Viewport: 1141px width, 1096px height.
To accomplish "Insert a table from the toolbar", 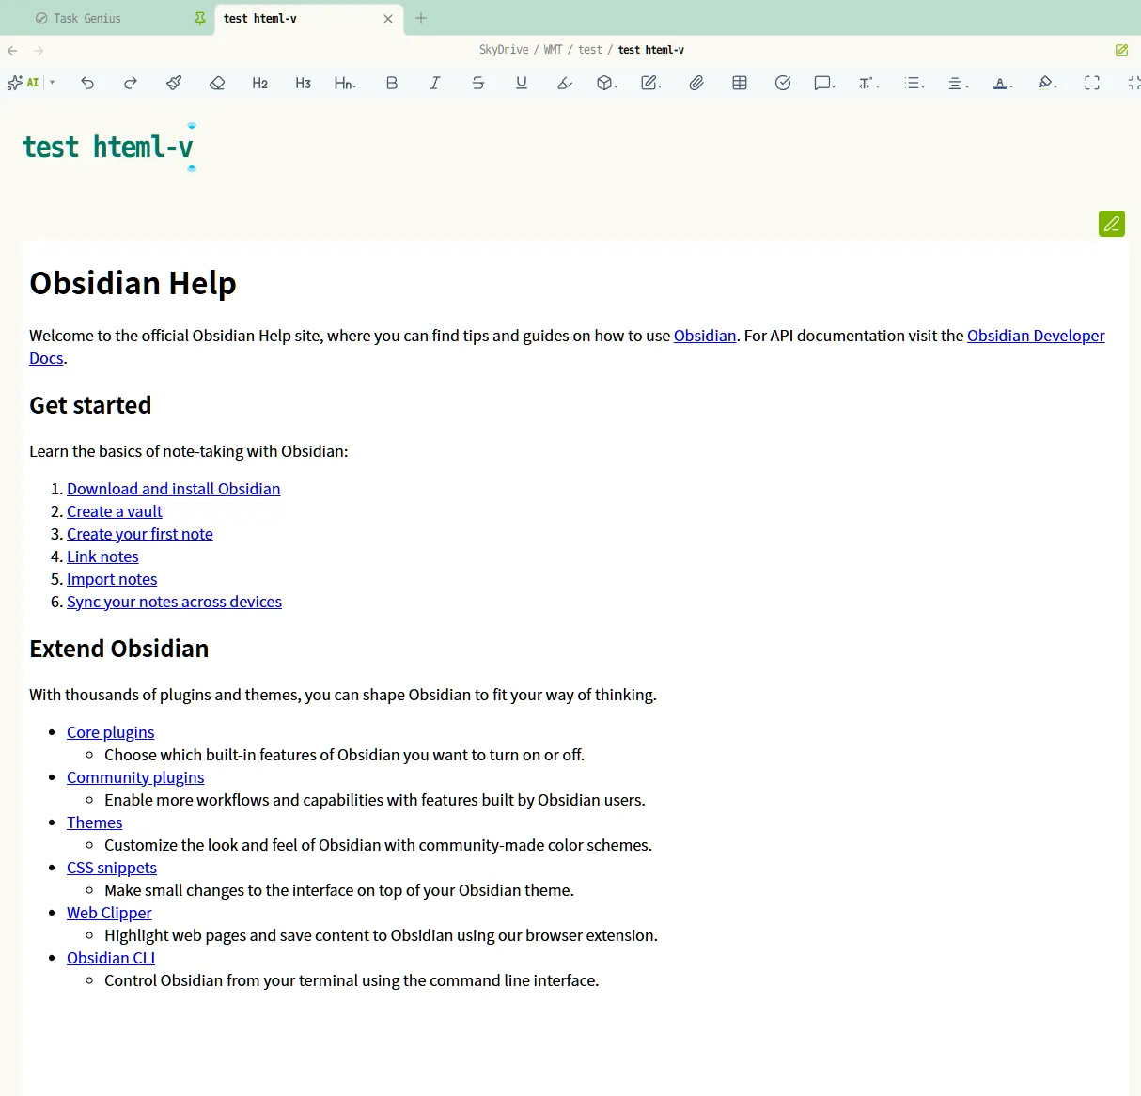I will (x=740, y=83).
